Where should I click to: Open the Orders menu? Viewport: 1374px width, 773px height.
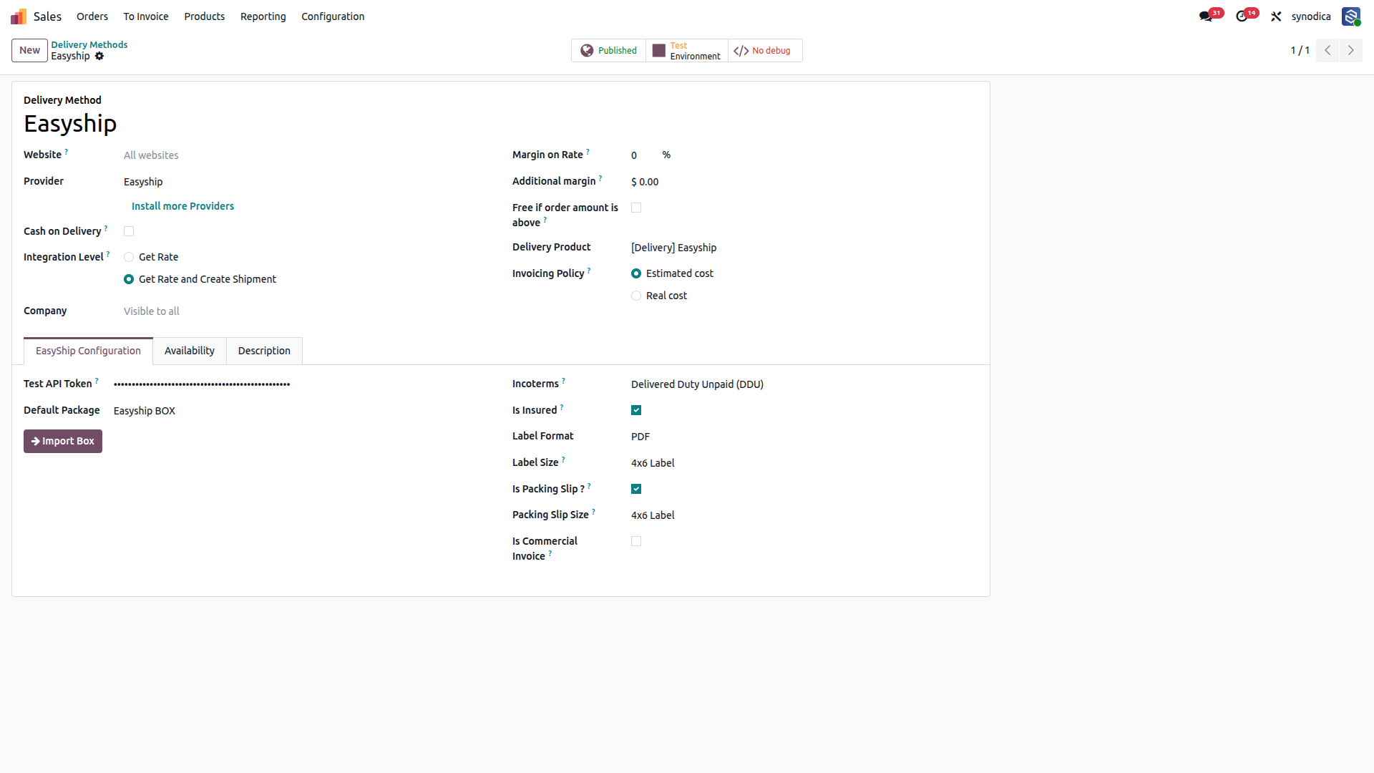[x=92, y=16]
